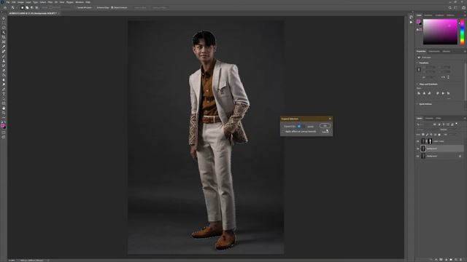Select the Brush tool
This screenshot has height=262, width=467.
(x=4, y=56)
